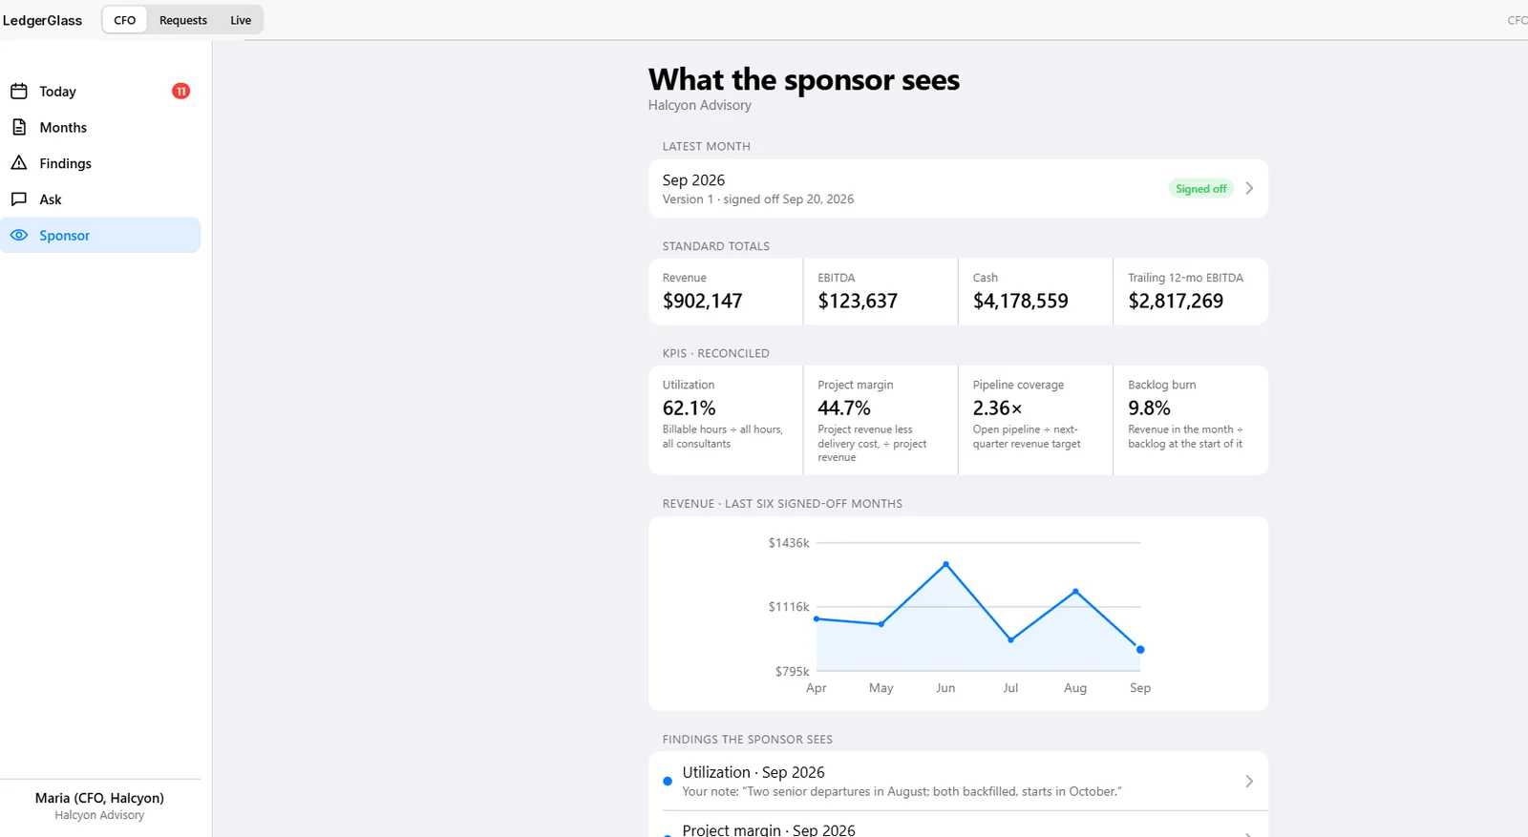Click the Utilization 62.1% KPI
This screenshot has width=1528, height=837.
pos(726,420)
